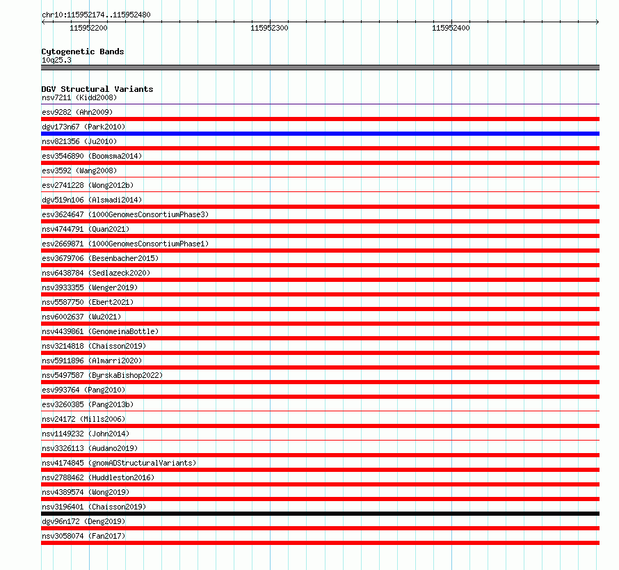Select nsv4744791 (Quan2021) label
This screenshot has width=619, height=570.
[86, 229]
